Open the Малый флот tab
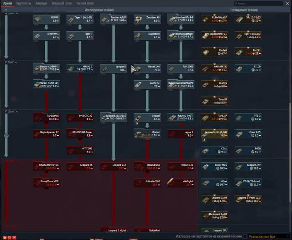 coord(85,3)
